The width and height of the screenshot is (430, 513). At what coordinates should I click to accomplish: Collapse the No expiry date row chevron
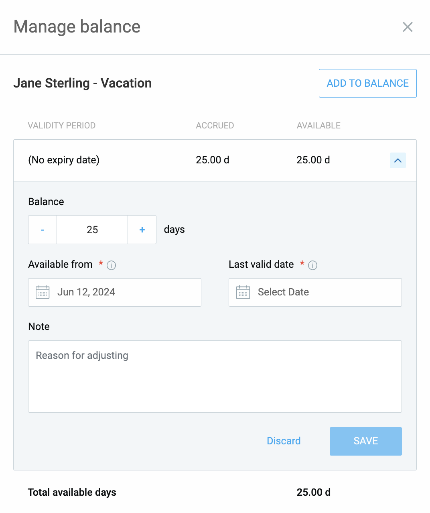(x=398, y=161)
